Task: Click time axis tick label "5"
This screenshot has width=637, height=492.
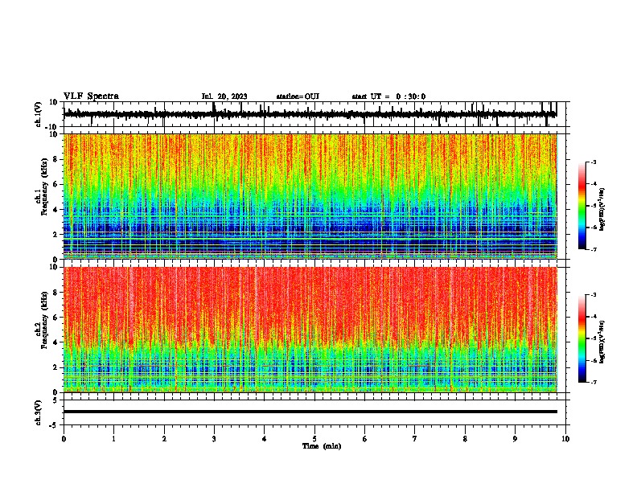Action: tap(314, 439)
